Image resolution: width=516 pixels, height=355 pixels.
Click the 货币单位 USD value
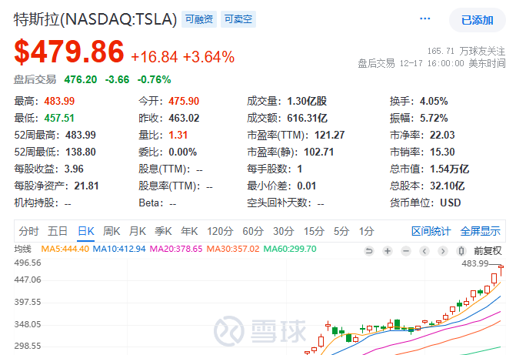coord(450,203)
